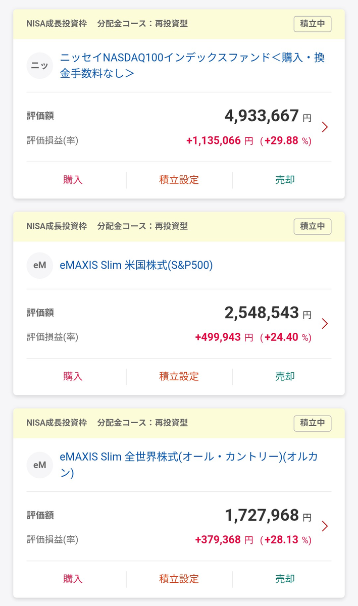
Task: Open 積立設定 for the All Country fund
Action: [x=179, y=579]
